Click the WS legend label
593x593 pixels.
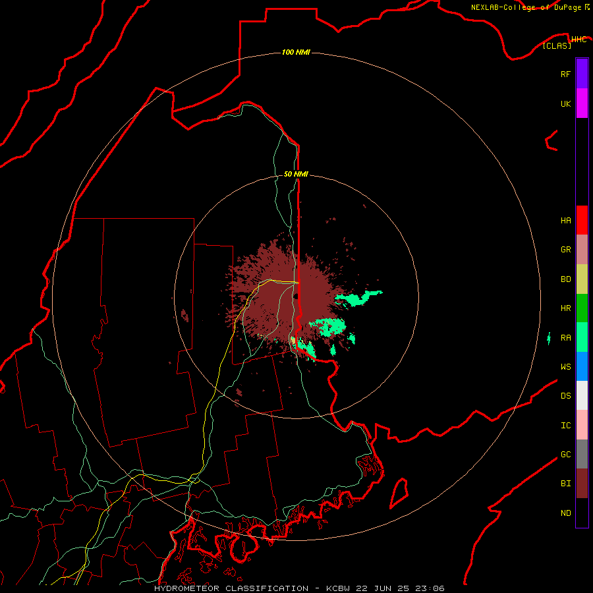(565, 366)
